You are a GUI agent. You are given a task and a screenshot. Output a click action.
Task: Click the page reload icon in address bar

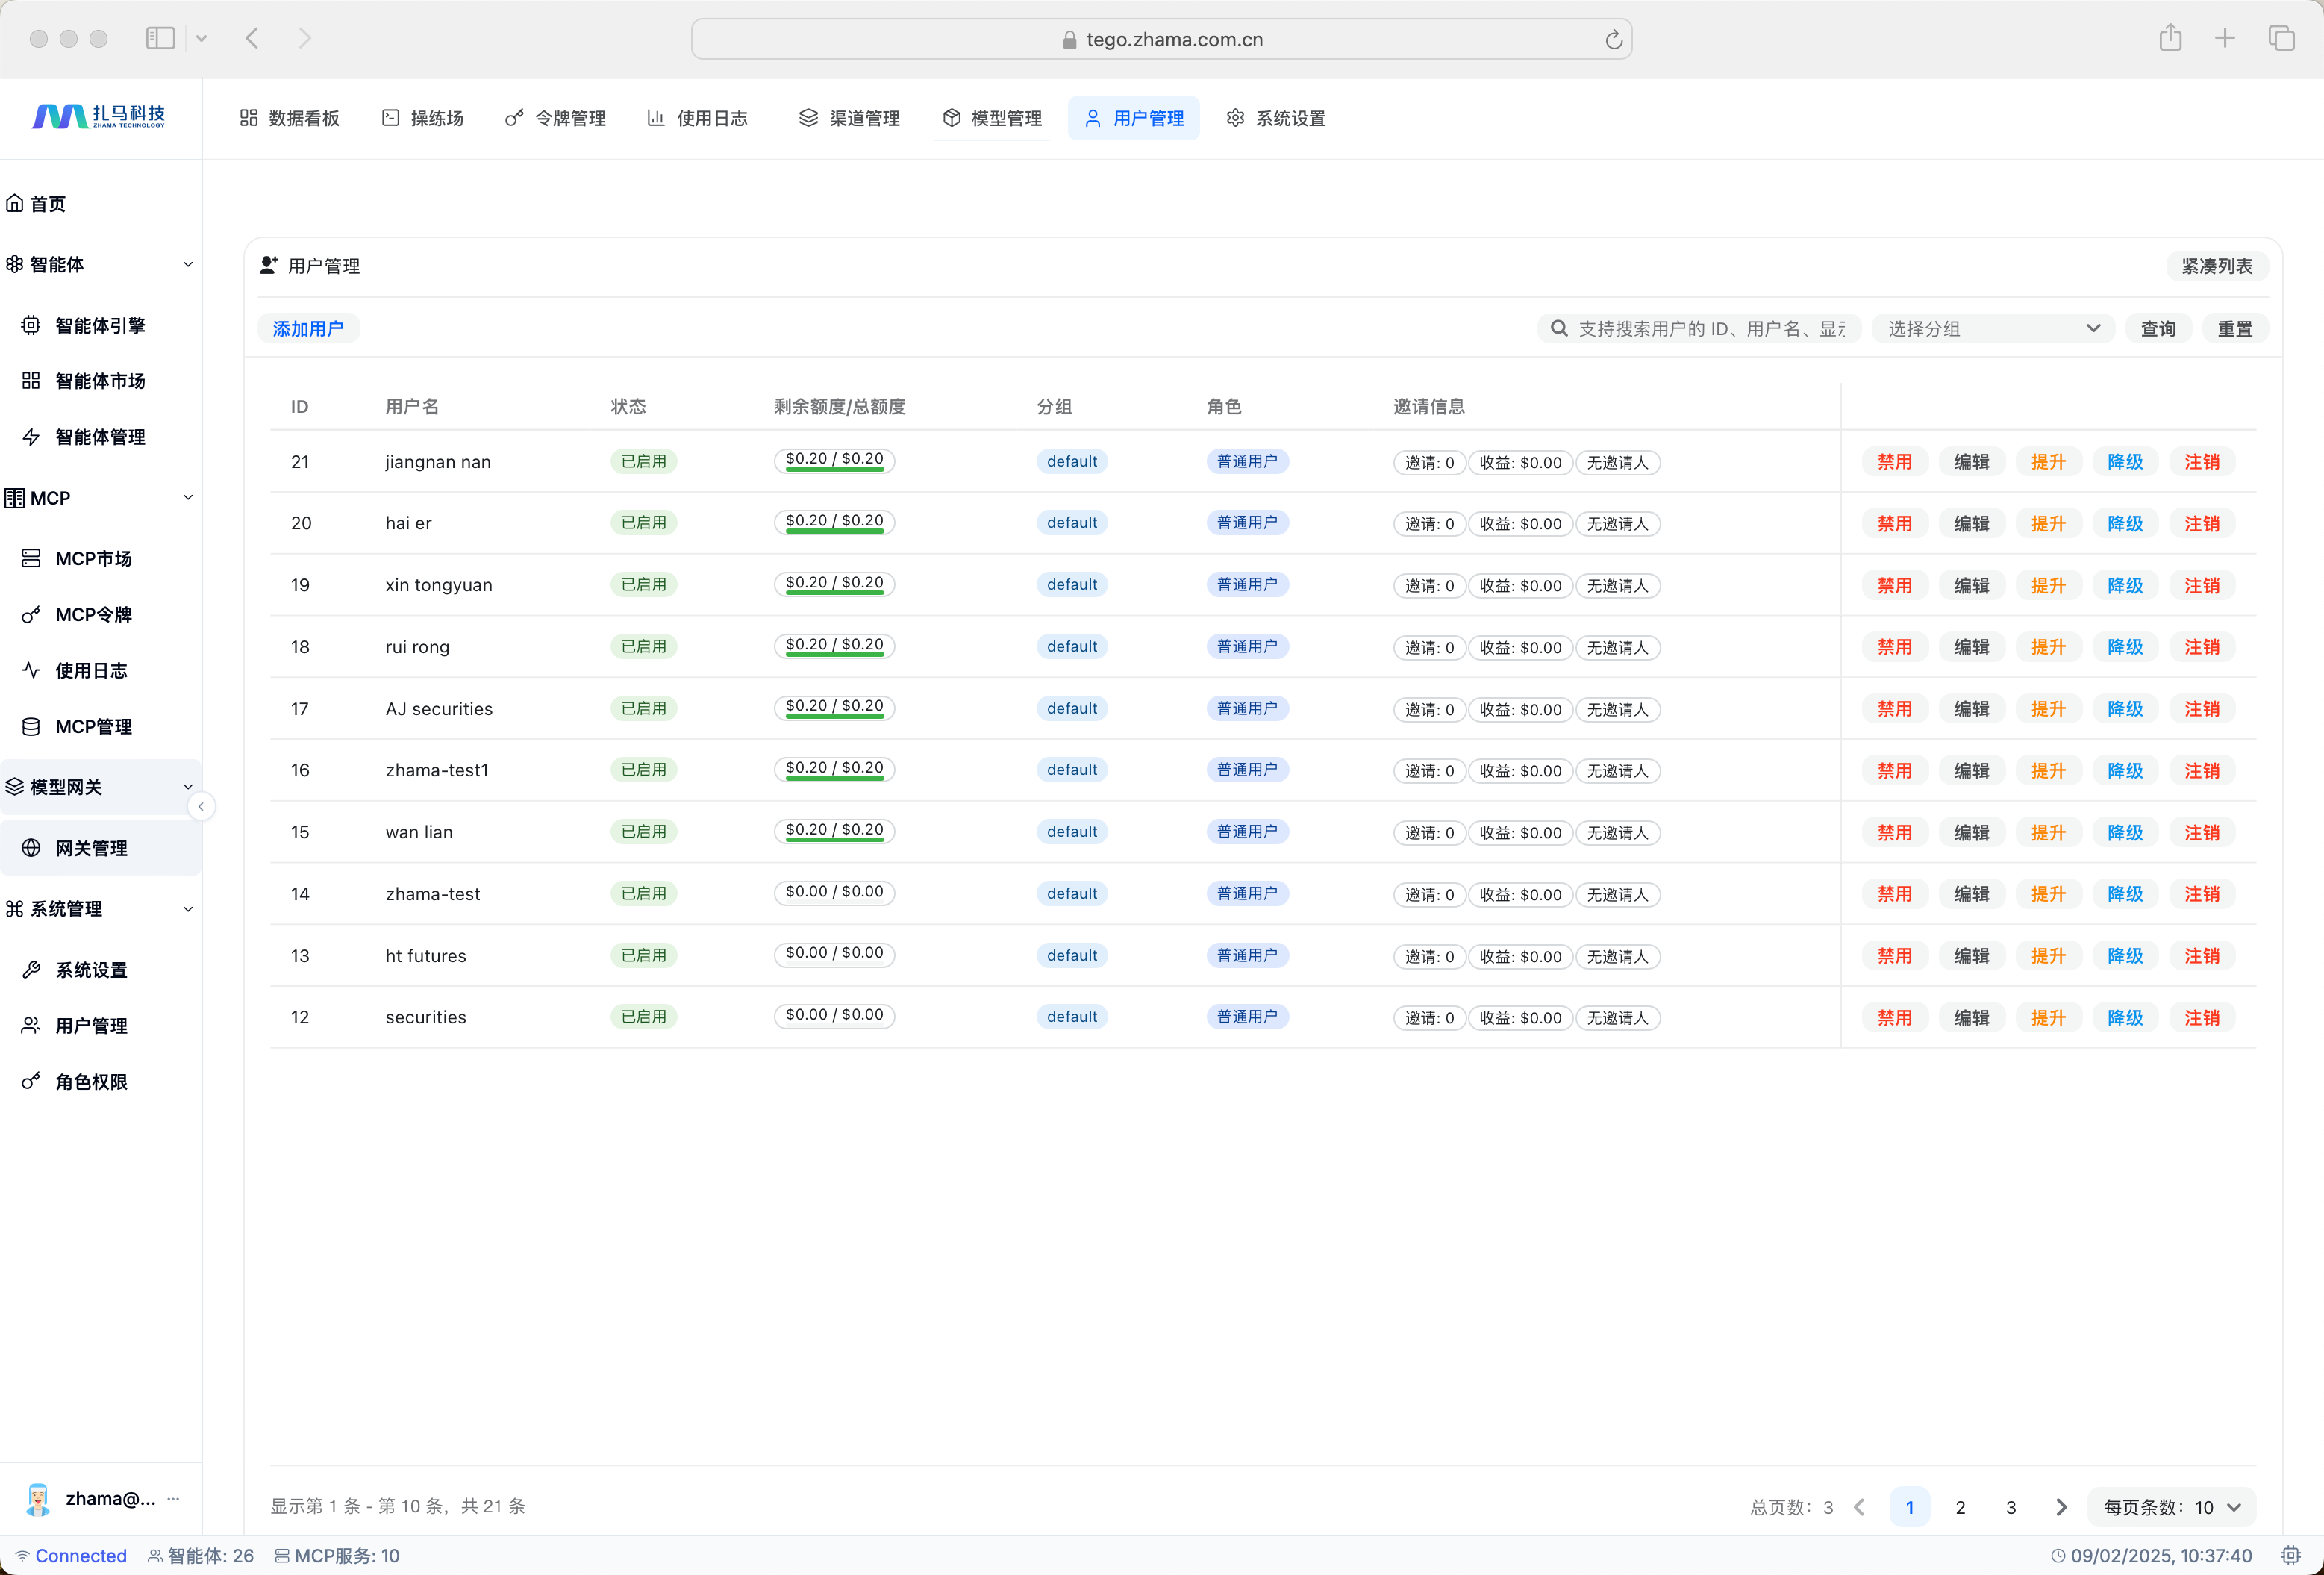tap(1613, 40)
